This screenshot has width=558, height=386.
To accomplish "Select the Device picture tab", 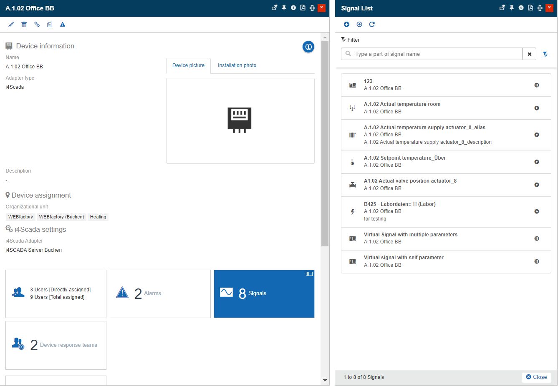I will tap(188, 65).
